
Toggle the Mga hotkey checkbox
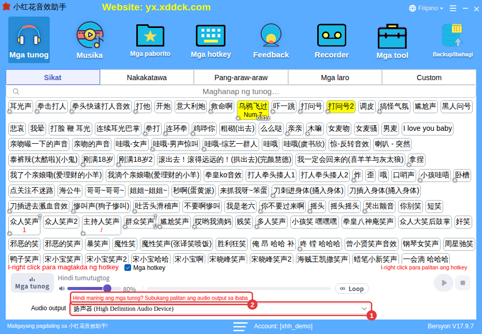(x=127, y=268)
